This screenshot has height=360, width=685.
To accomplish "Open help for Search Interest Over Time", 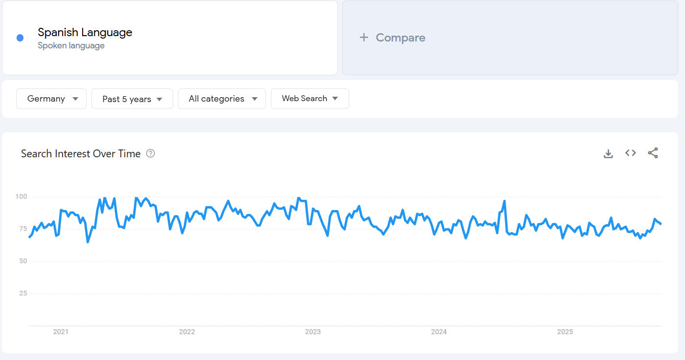I will tap(151, 154).
